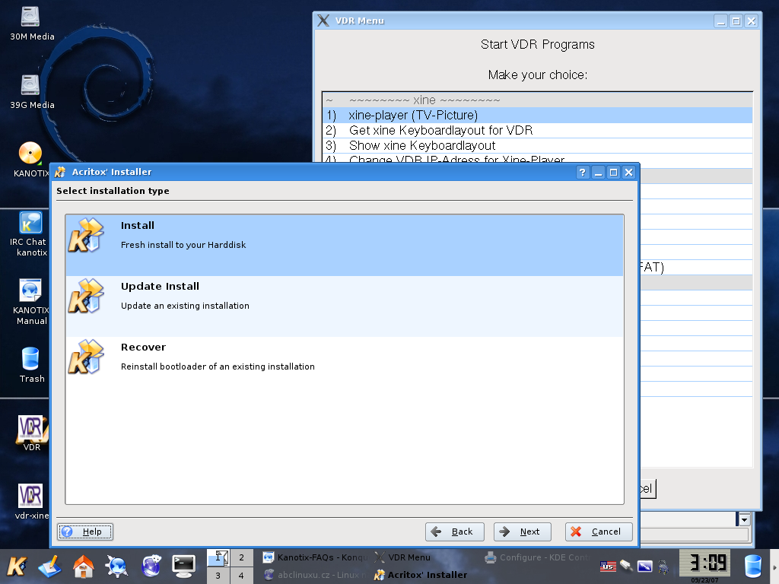Click the display settings tray icon
The width and height of the screenshot is (779, 584).
pyautogui.click(x=645, y=566)
